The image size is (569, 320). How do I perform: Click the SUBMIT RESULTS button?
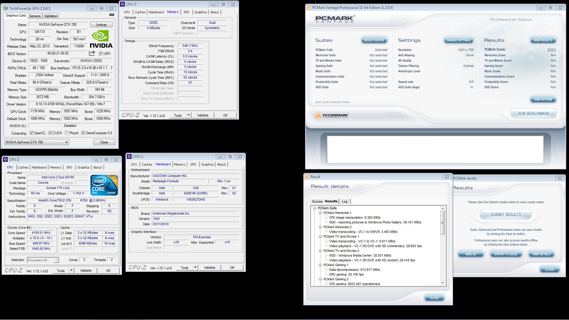click(506, 215)
